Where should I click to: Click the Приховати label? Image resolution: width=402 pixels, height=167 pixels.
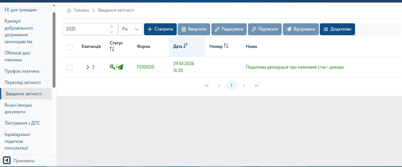24,161
